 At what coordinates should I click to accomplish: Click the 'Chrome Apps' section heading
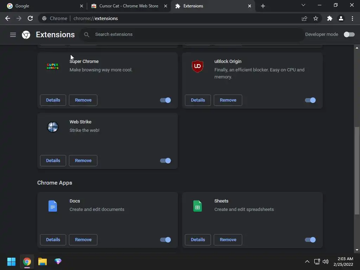click(x=54, y=183)
